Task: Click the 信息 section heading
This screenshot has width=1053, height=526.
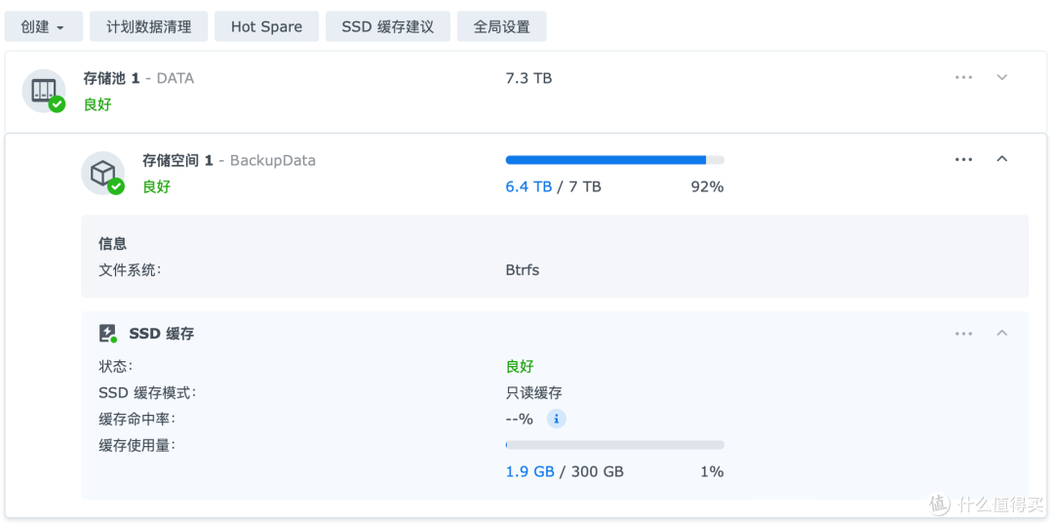Action: click(x=113, y=244)
